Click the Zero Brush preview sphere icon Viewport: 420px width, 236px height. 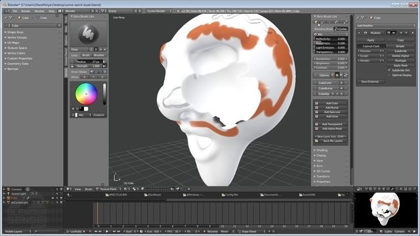tap(89, 33)
